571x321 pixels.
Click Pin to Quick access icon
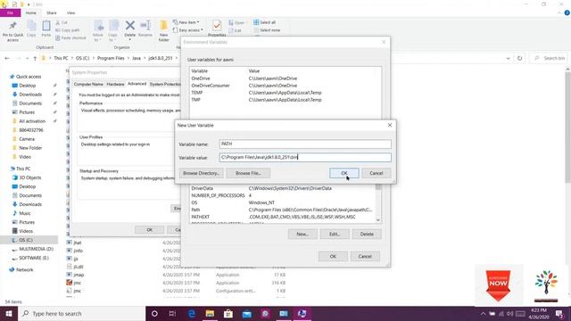[x=12, y=30]
